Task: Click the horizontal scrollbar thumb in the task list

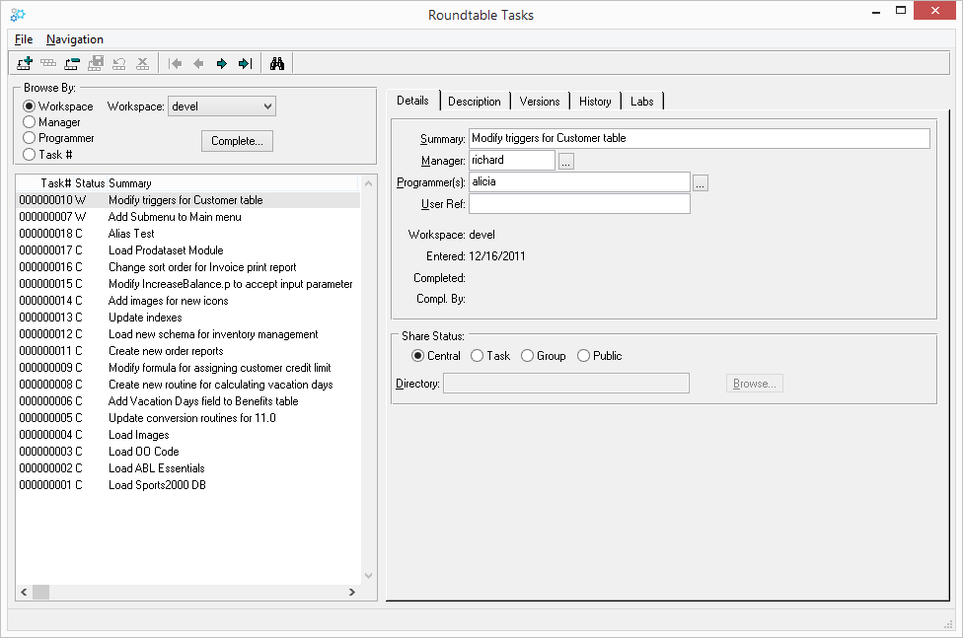Action: tap(41, 593)
